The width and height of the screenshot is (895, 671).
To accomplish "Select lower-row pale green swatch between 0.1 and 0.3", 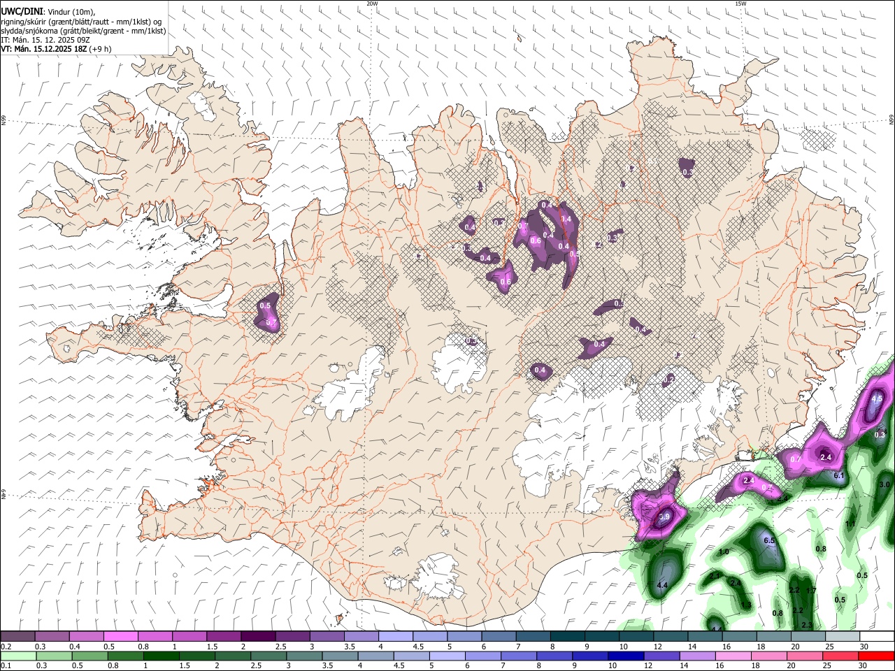I will coord(17,656).
